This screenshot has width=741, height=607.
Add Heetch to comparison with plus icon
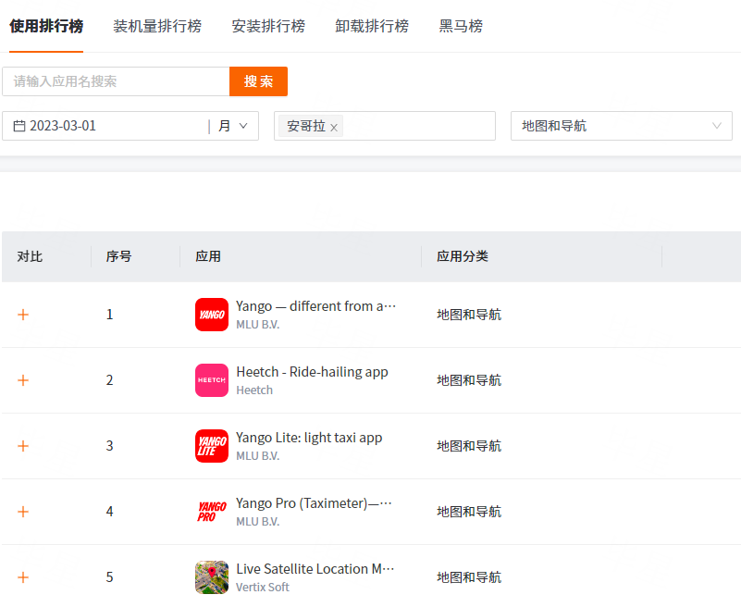pyautogui.click(x=23, y=380)
